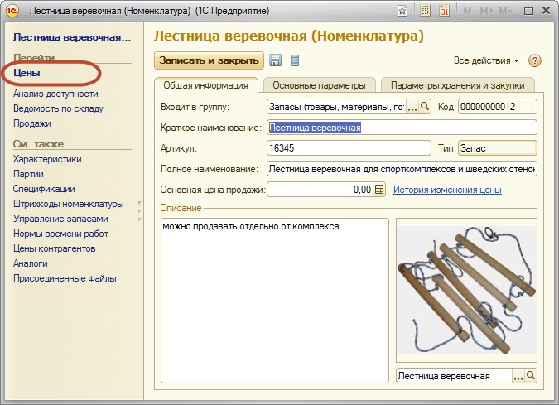
Task: Click into the 'Артикул' input field
Action: tap(346, 148)
